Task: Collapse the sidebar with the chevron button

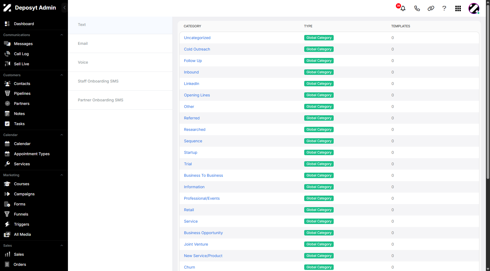Action: [64, 8]
